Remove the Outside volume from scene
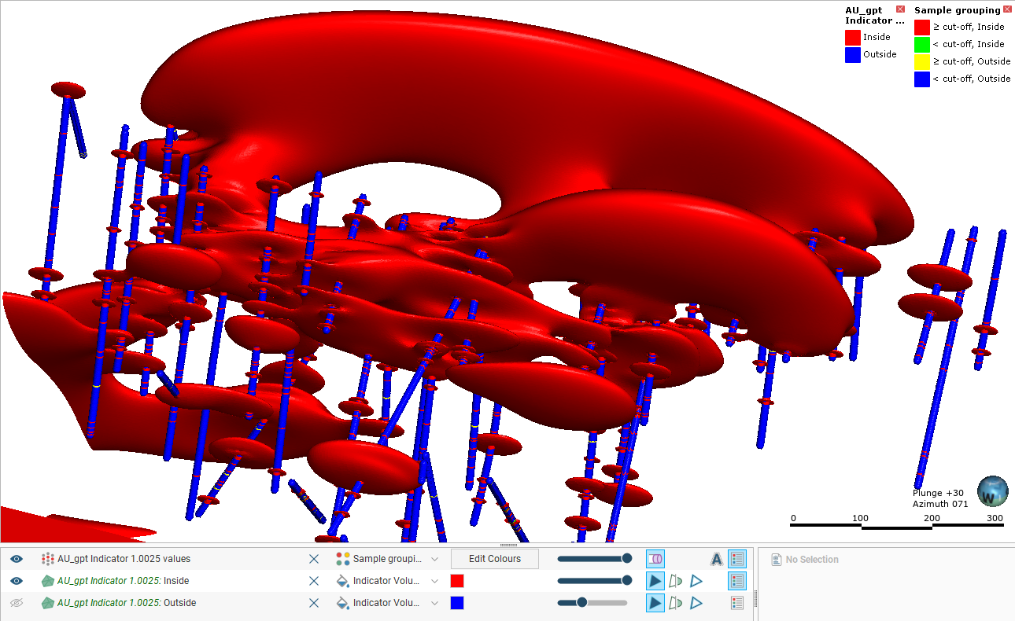The image size is (1015, 621). click(314, 603)
